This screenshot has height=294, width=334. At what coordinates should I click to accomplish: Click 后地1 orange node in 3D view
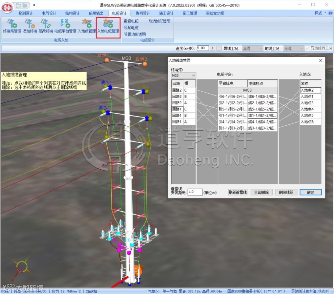point(107,60)
